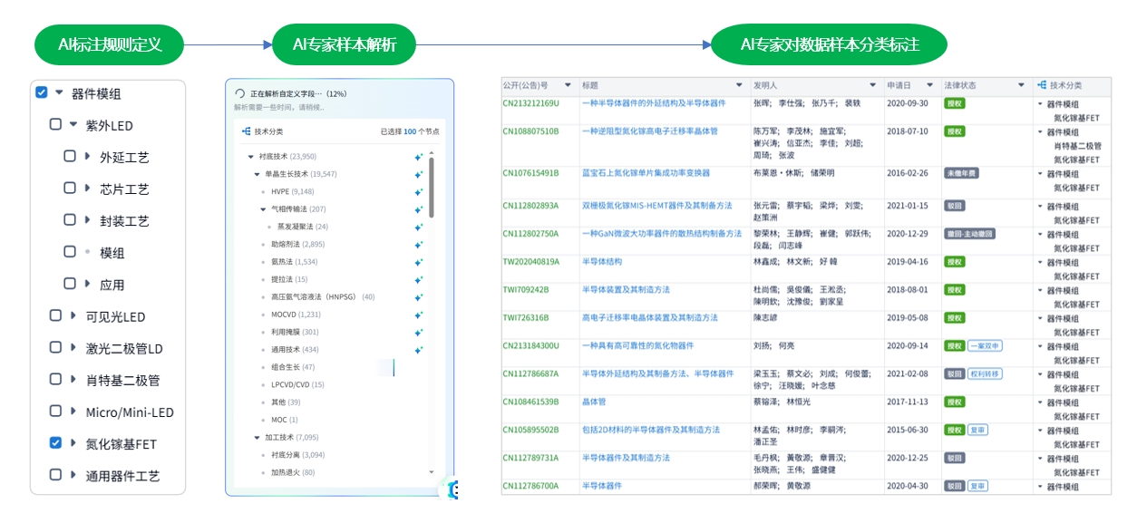Check the 外延工艺 checkbox

70,156
